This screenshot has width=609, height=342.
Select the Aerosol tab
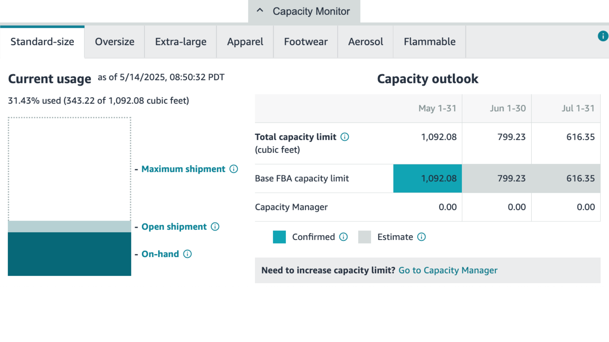365,42
